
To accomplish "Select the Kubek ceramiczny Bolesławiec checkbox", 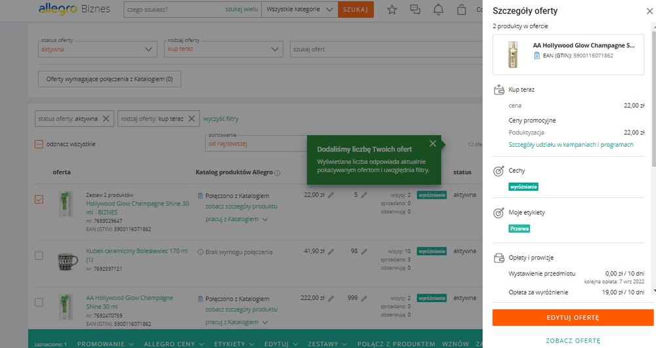I will click(39, 255).
